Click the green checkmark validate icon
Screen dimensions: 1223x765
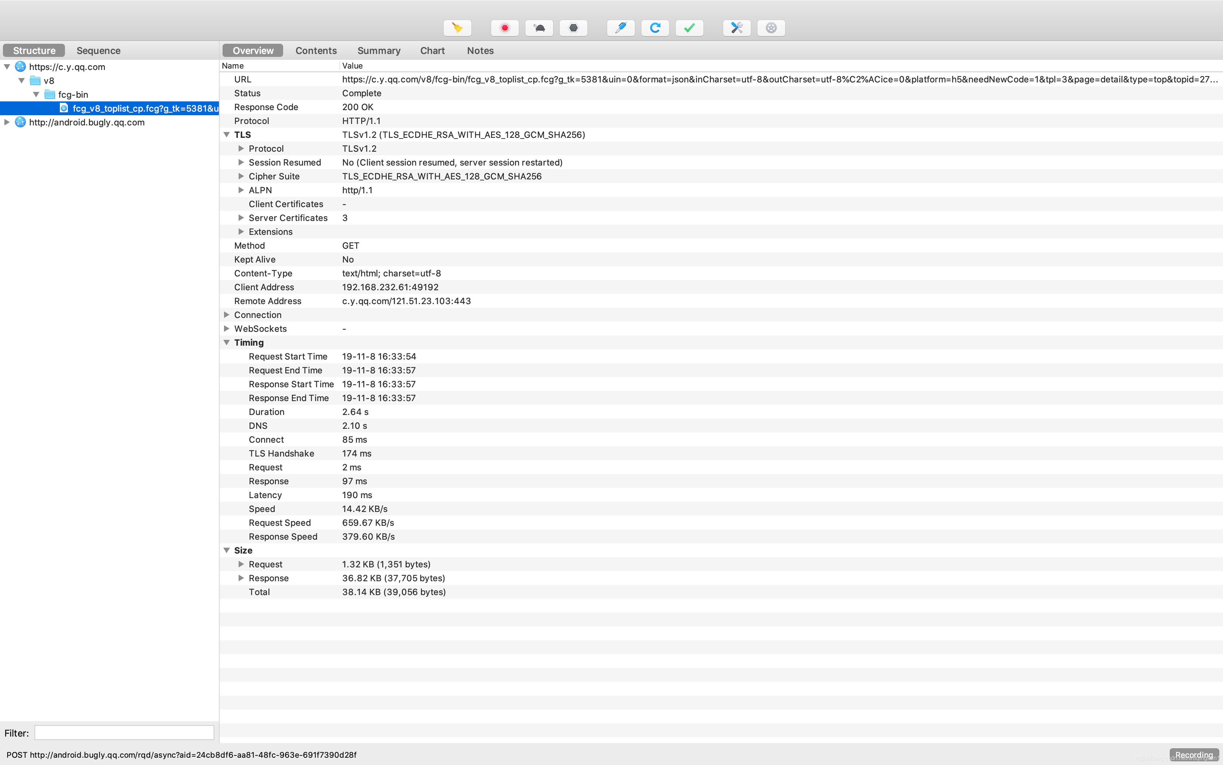click(x=689, y=28)
